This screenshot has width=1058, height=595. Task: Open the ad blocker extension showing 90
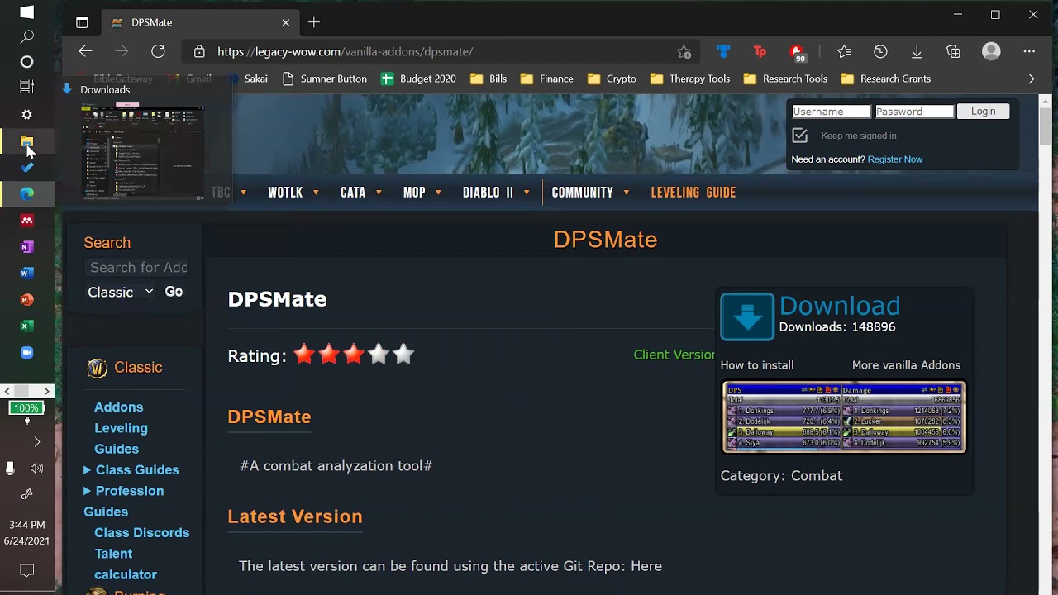[797, 52]
